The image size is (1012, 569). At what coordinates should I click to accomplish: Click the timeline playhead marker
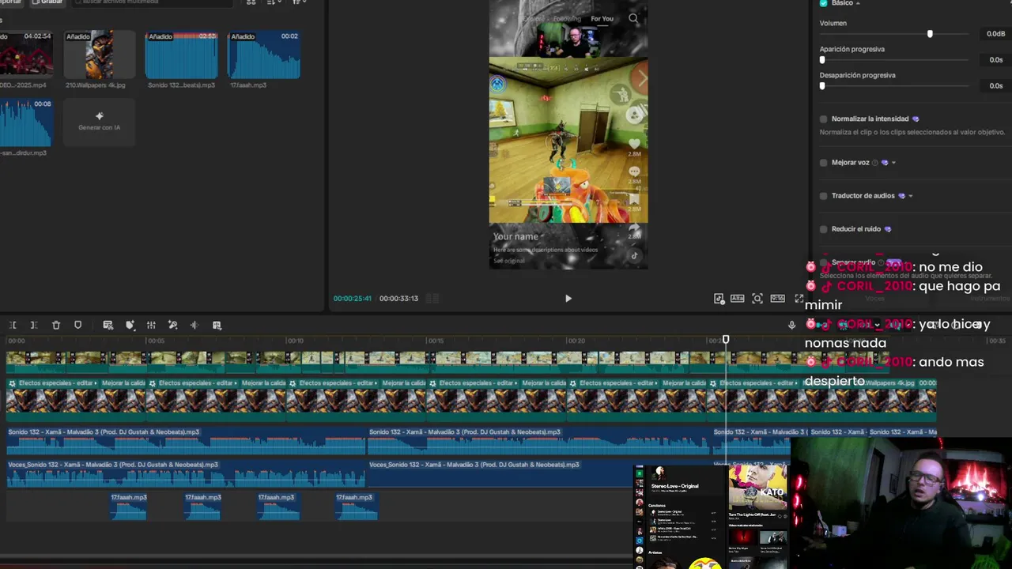tap(726, 340)
